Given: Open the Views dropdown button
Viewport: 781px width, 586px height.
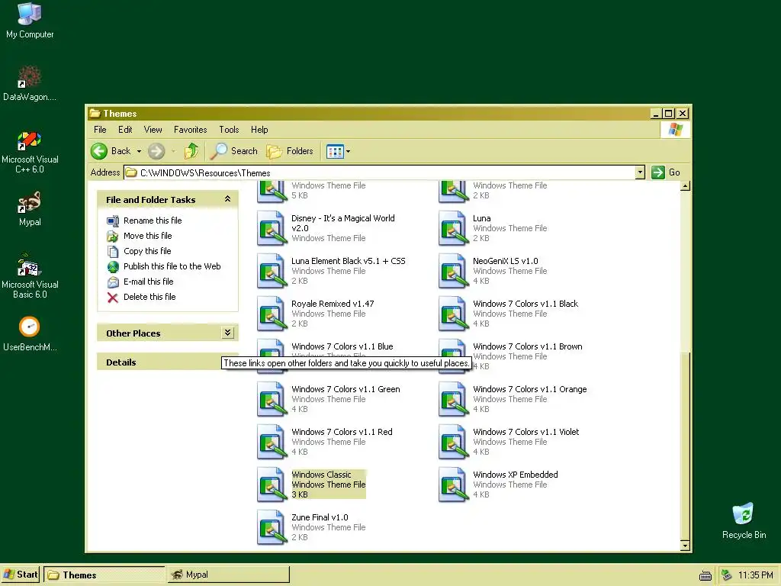Looking at the screenshot, I should pos(338,152).
